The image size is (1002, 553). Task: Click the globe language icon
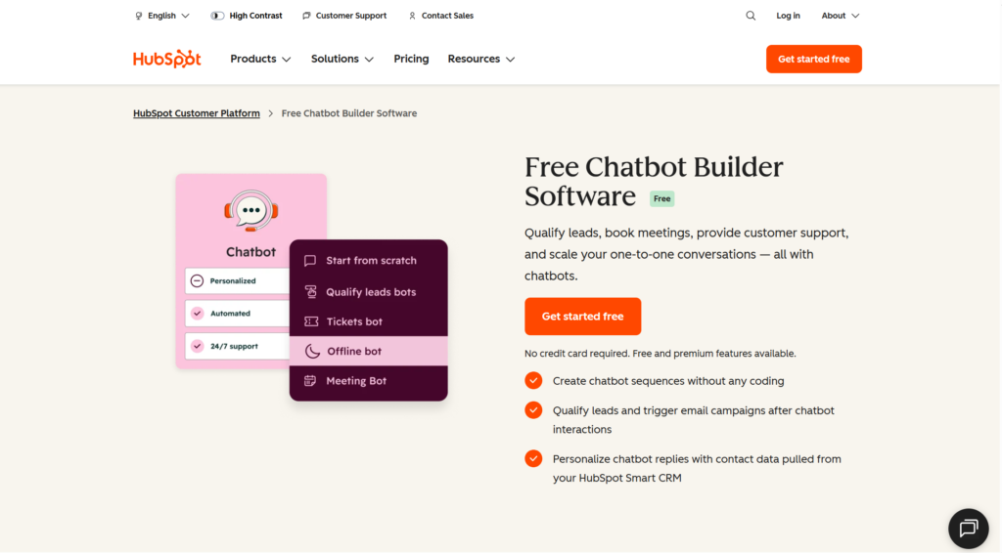pyautogui.click(x=139, y=16)
